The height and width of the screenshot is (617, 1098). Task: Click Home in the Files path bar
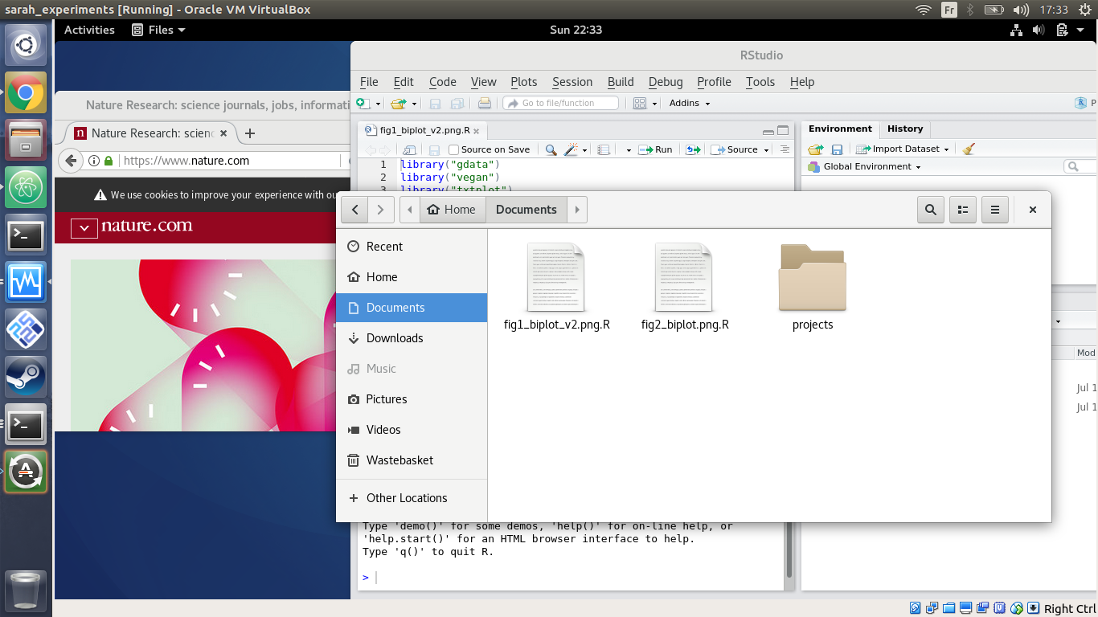452,210
